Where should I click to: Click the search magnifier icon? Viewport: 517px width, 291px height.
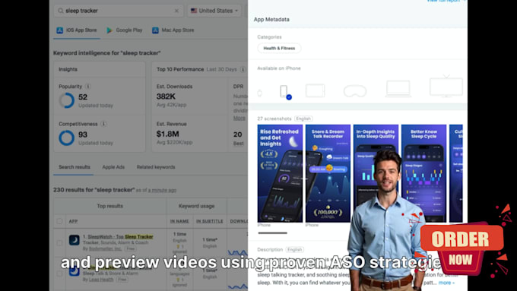point(61,11)
